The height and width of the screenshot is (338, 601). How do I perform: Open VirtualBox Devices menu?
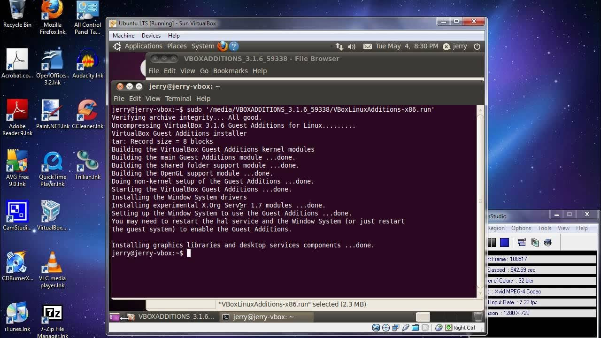151,36
